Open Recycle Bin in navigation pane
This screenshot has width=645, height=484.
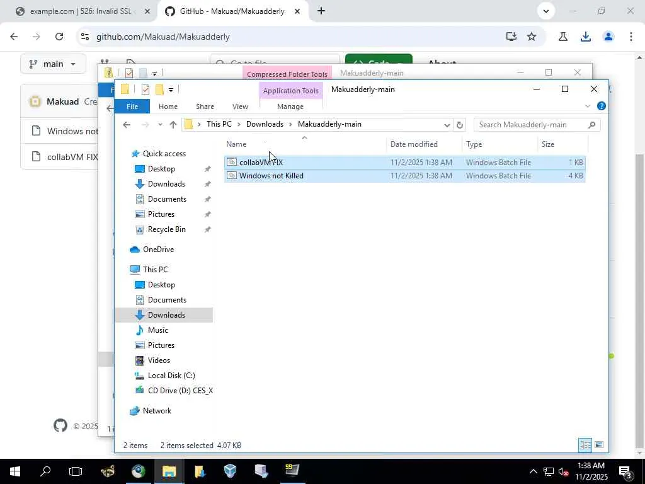[x=166, y=229]
